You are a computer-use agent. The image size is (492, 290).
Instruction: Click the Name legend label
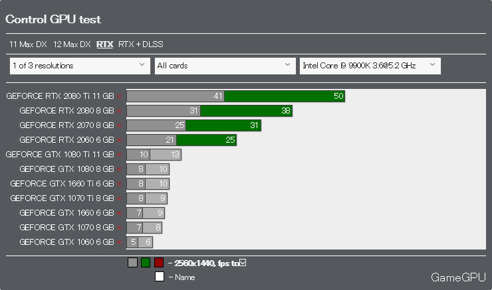185,277
